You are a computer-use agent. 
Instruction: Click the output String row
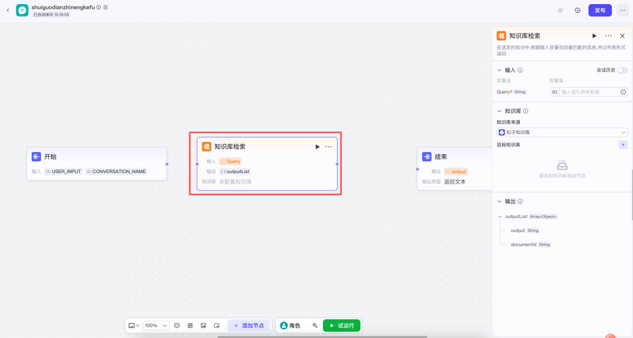(525, 230)
